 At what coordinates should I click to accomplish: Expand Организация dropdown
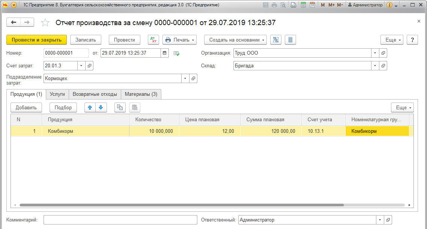click(x=375, y=53)
